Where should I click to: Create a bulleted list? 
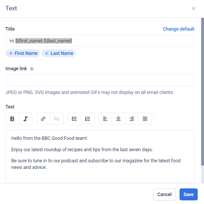pos(74,119)
